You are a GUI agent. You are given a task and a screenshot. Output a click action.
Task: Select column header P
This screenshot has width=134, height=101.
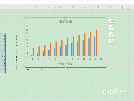point(110,7)
